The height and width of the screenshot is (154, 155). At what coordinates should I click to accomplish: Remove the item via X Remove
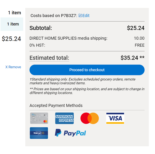click(x=13, y=67)
